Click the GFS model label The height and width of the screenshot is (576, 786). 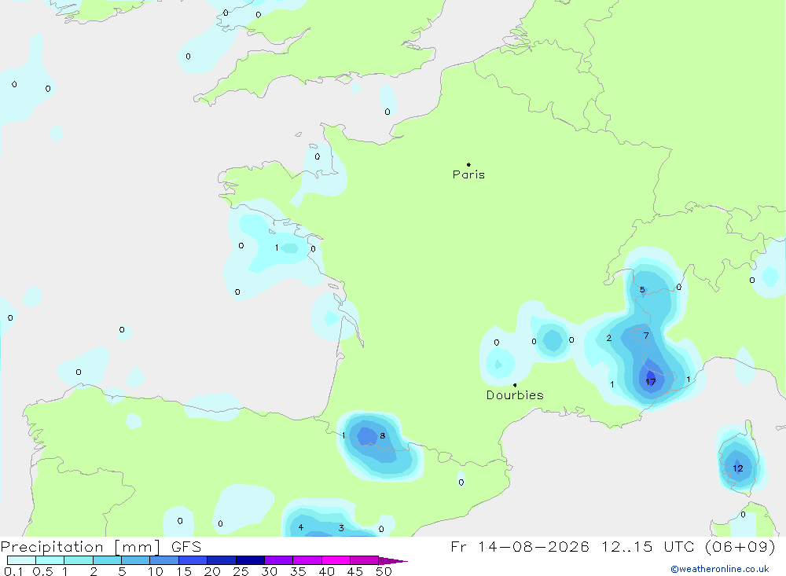pyautogui.click(x=186, y=546)
